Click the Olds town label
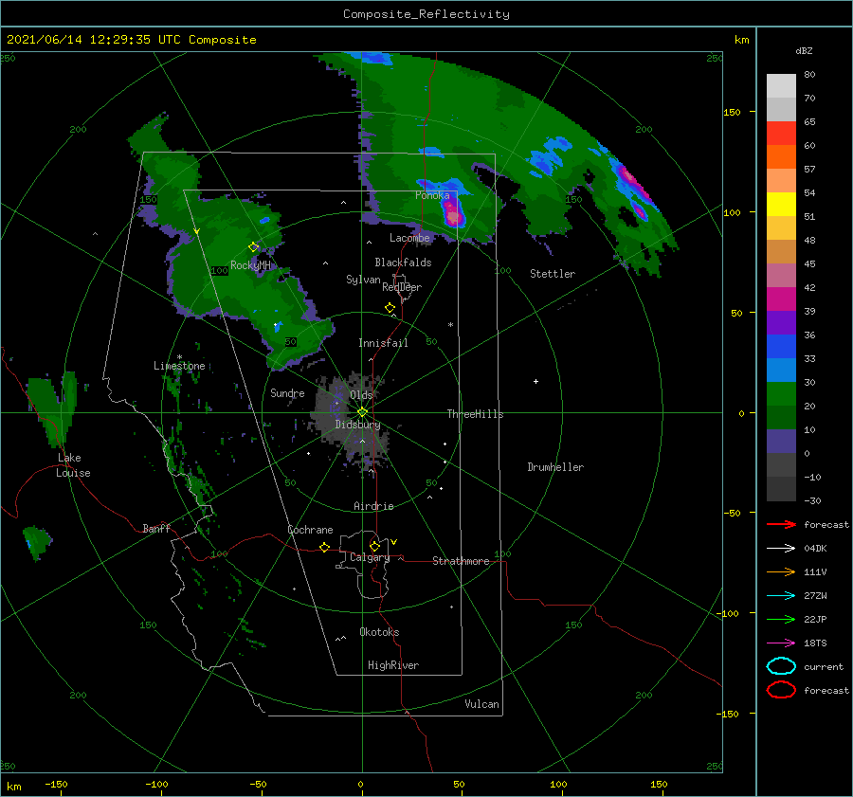Image resolution: width=853 pixels, height=797 pixels. (x=361, y=395)
